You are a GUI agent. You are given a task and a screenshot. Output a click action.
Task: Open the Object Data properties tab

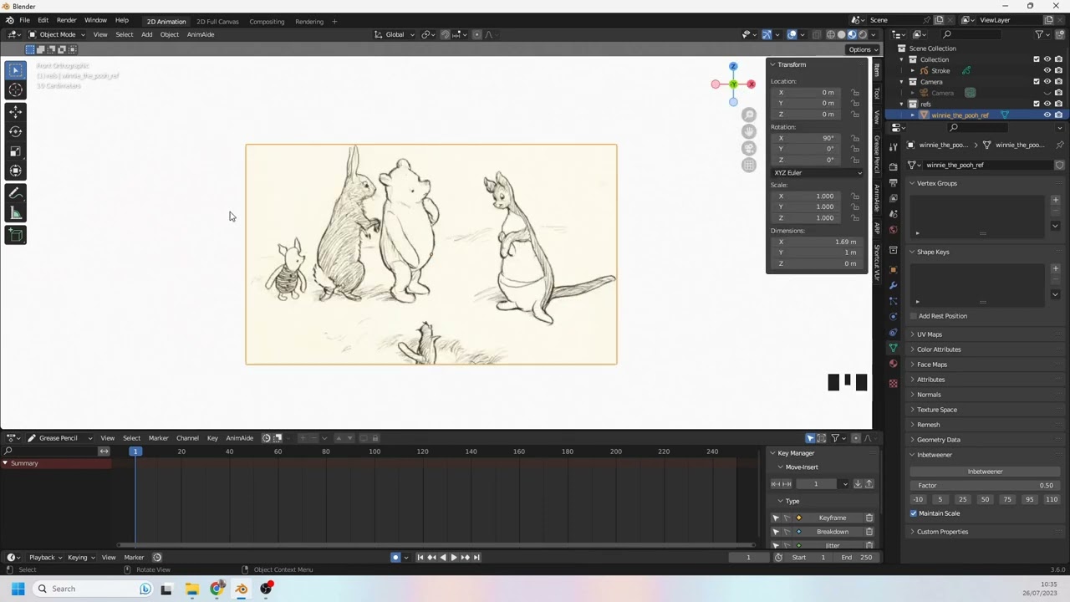tap(893, 348)
